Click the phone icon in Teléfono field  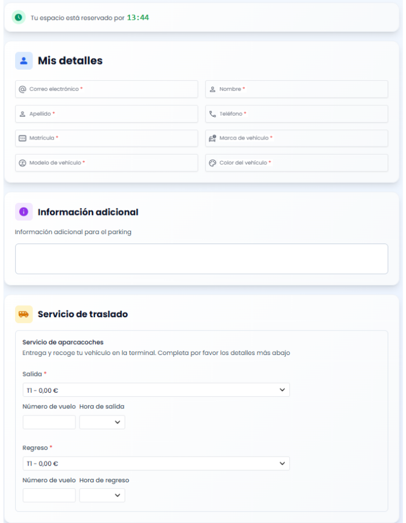(213, 114)
